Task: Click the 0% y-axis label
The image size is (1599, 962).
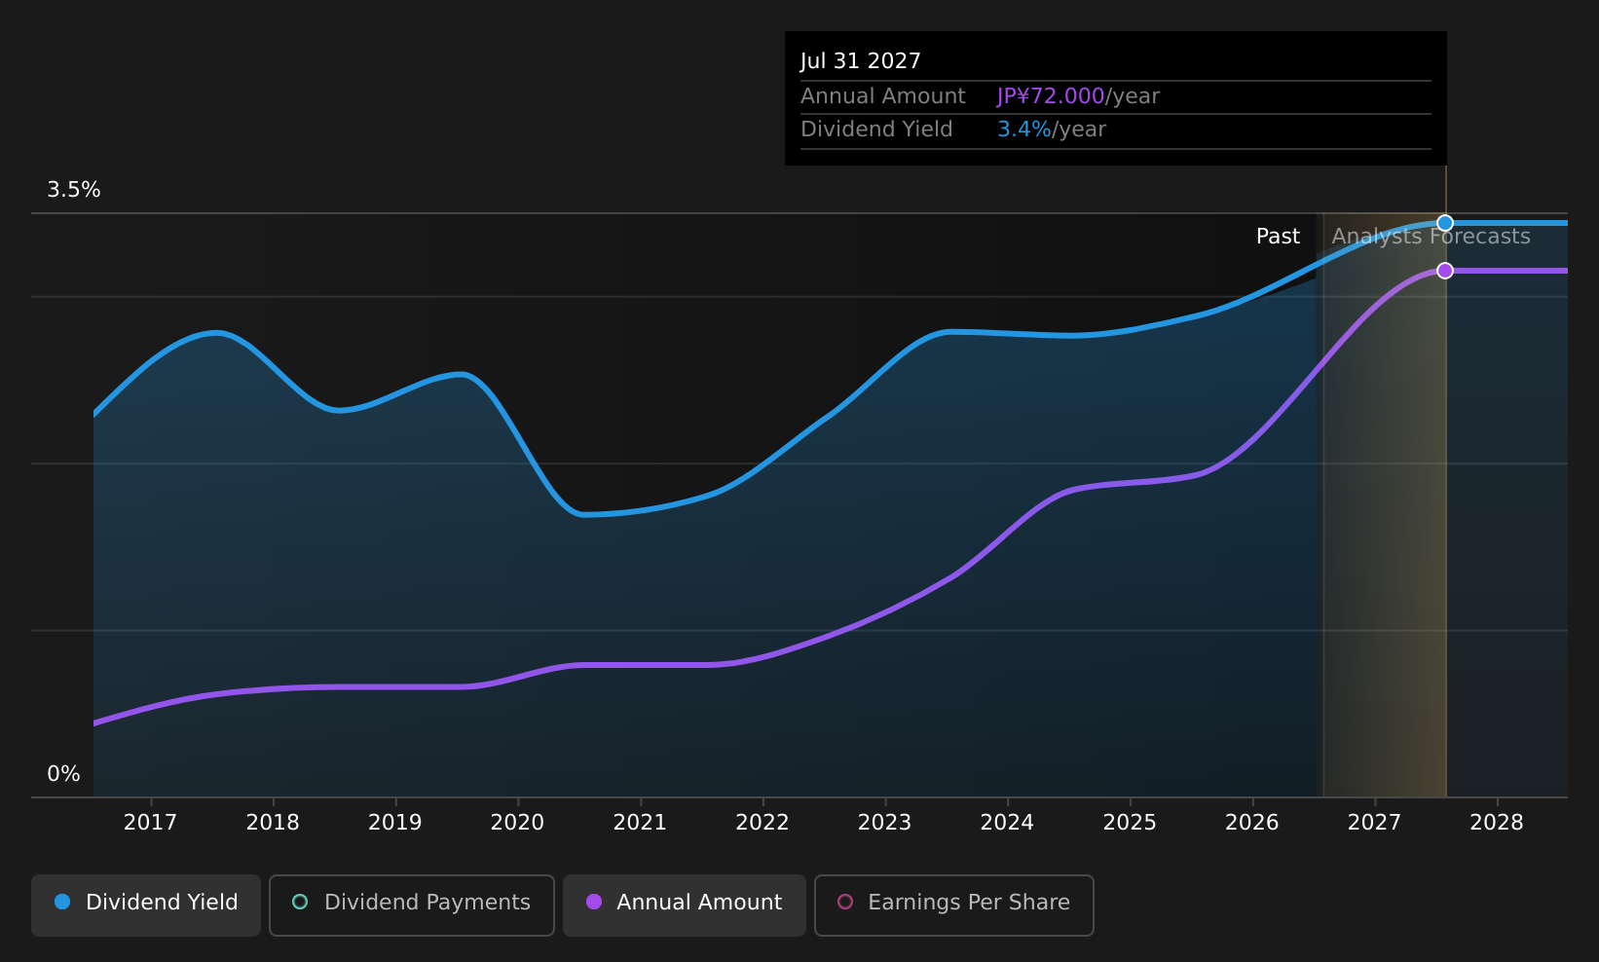Action: point(63,774)
